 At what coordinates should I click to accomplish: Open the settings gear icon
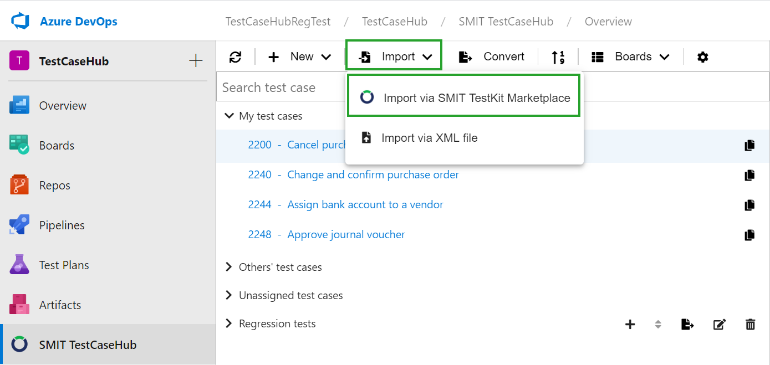[703, 57]
